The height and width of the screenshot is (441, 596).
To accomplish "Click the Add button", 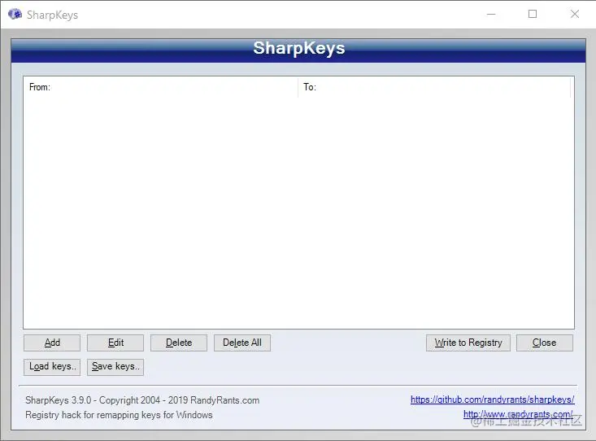I will 52,343.
